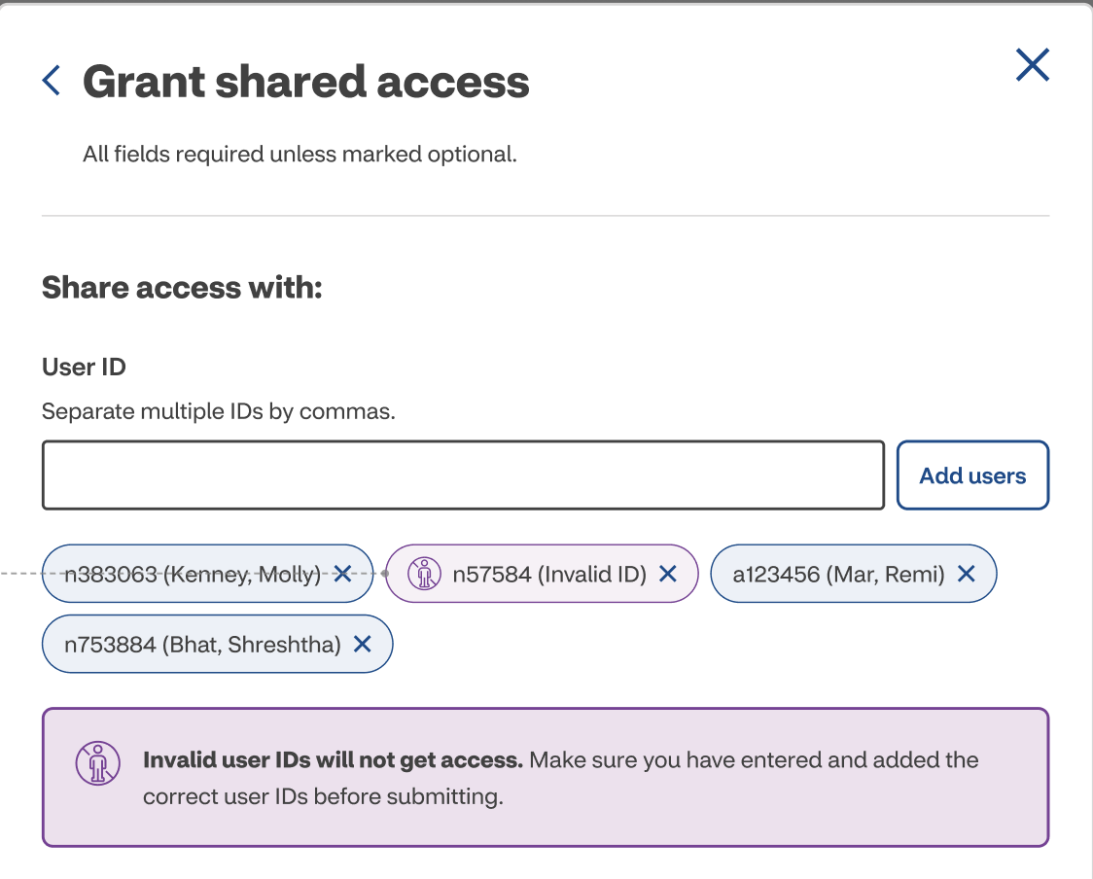This screenshot has height=879, width=1093.
Task: Click the invalid-user icon inside the n57584 chip
Action: [x=423, y=574]
